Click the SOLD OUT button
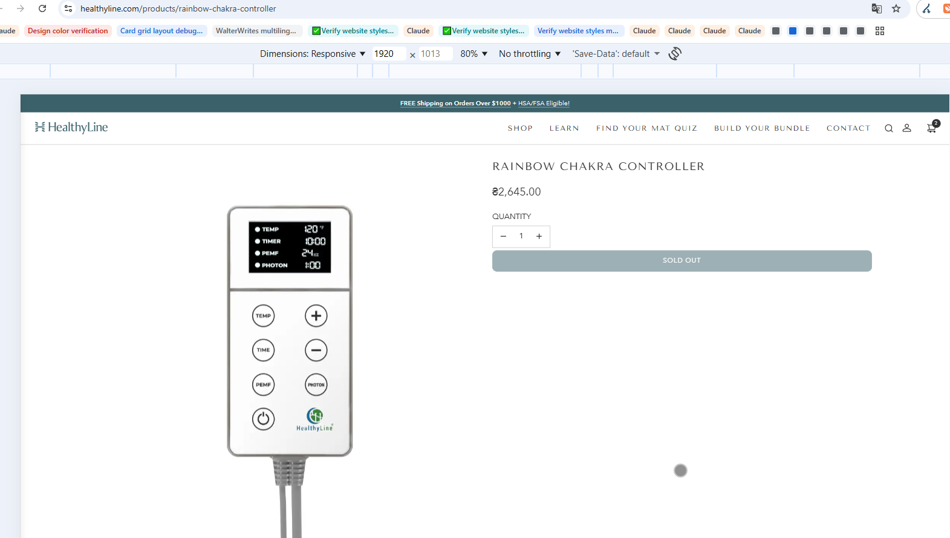The image size is (950, 538). tap(682, 261)
